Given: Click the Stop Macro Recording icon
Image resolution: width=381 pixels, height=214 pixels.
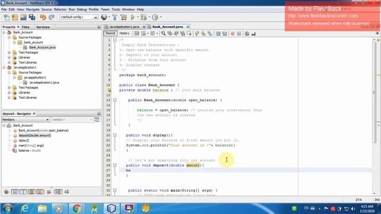Looking at the screenshot, I should pos(239,33).
